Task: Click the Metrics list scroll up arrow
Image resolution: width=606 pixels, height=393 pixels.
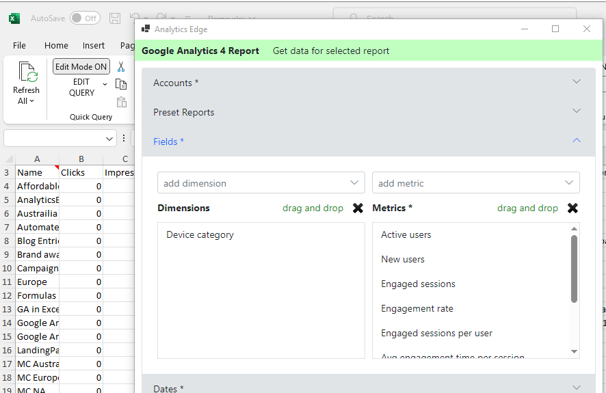Action: 574,228
